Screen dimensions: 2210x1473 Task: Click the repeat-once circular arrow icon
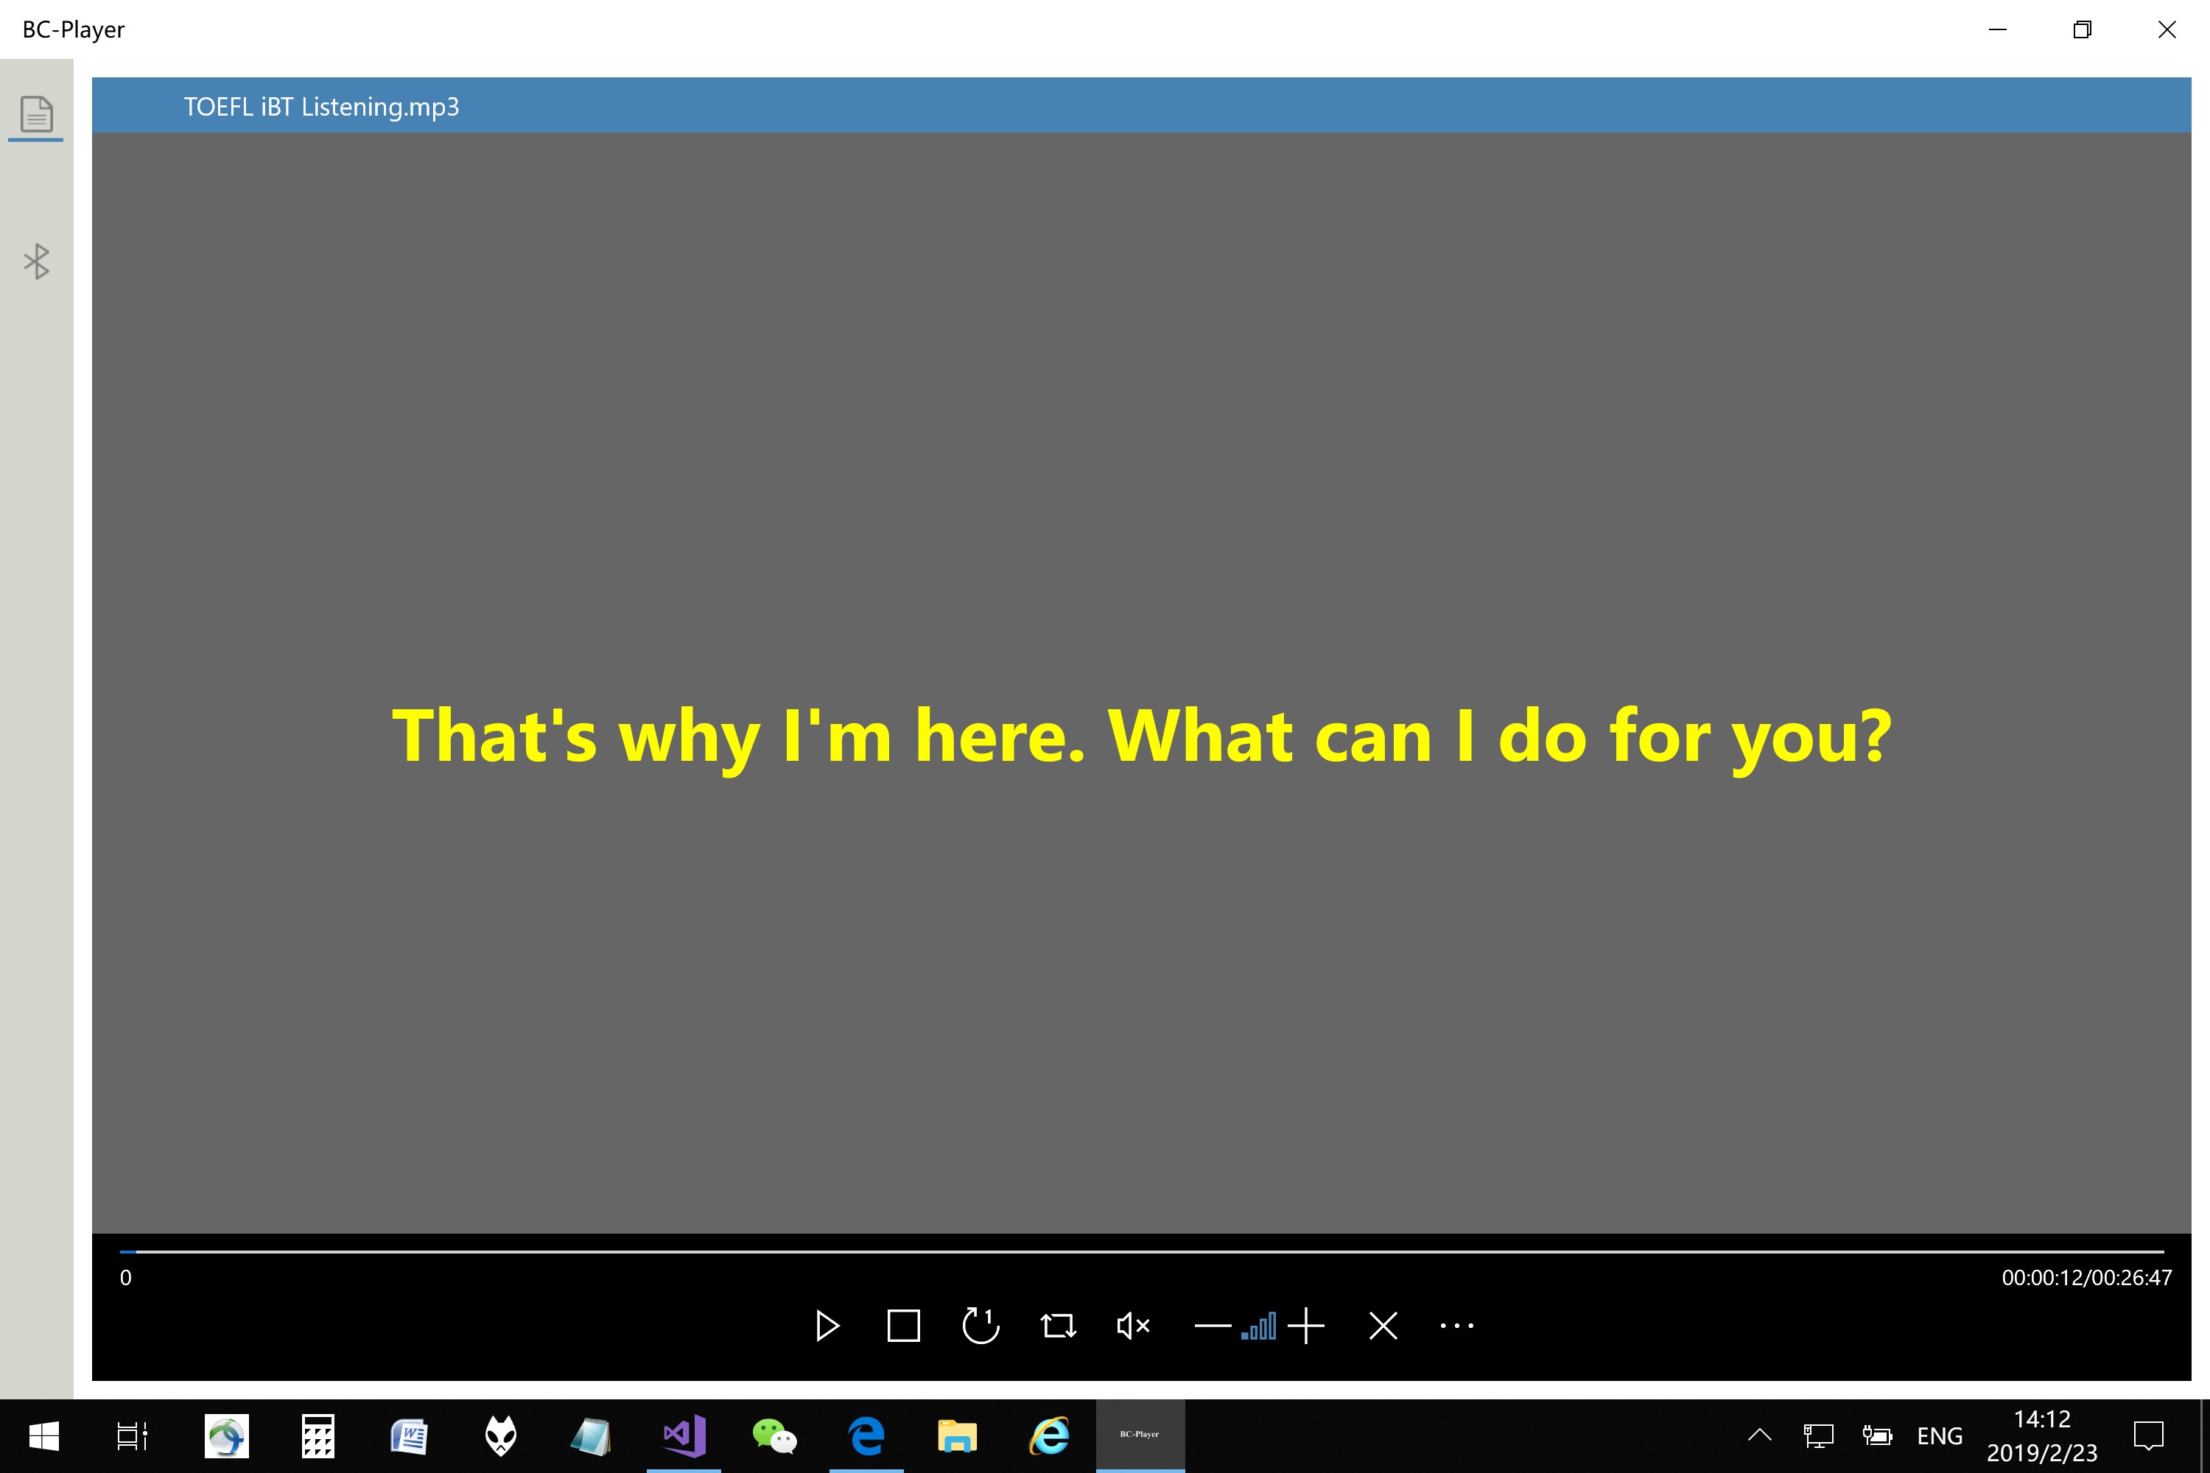[980, 1326]
